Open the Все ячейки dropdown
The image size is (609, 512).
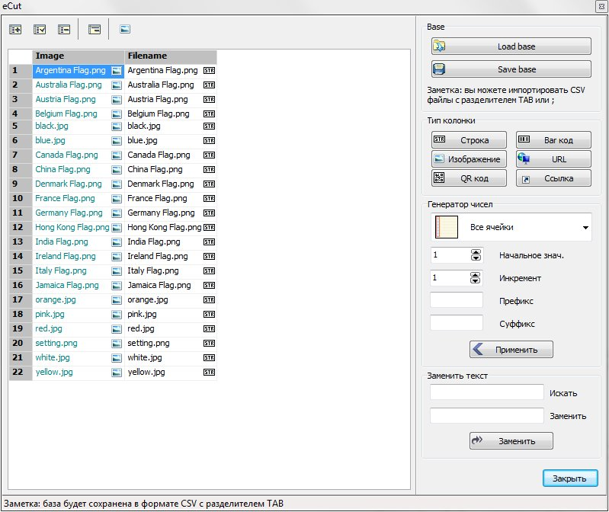pyautogui.click(x=585, y=227)
